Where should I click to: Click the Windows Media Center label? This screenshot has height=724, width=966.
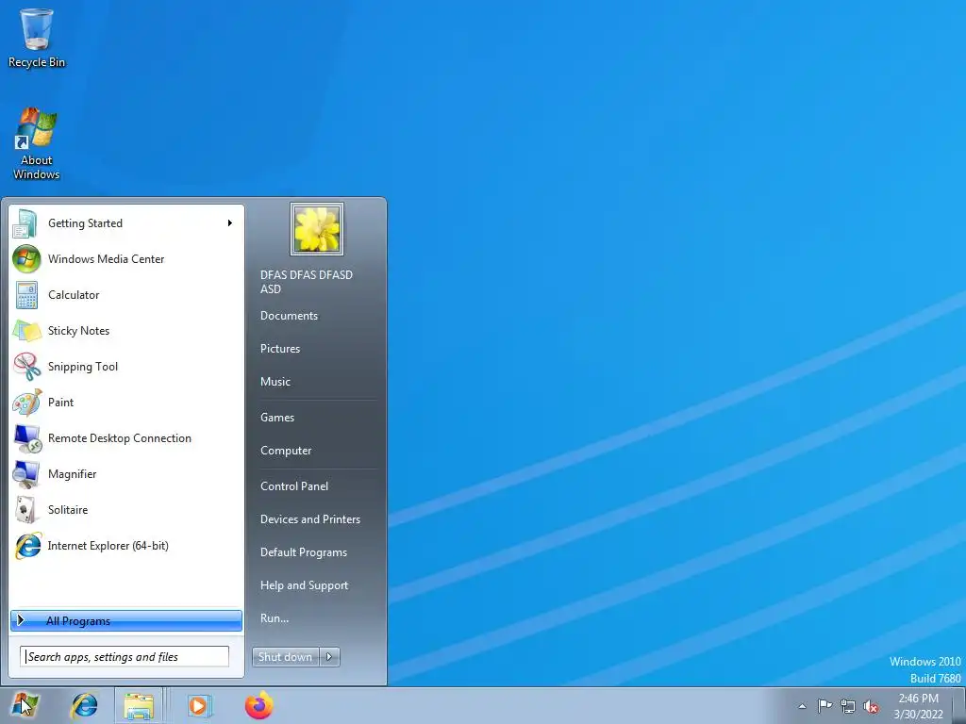point(107,259)
